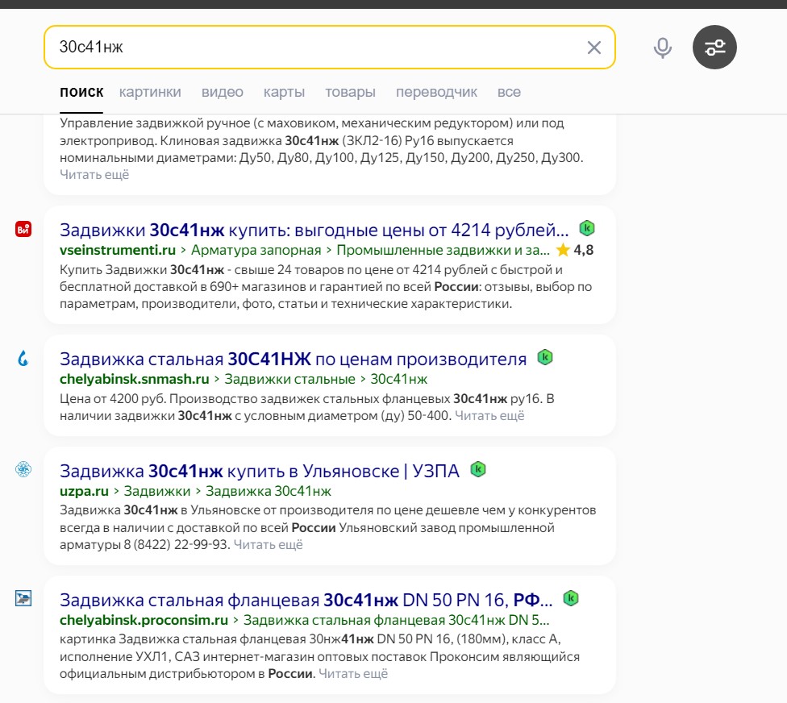Expand the все search categories menu

pos(509,92)
